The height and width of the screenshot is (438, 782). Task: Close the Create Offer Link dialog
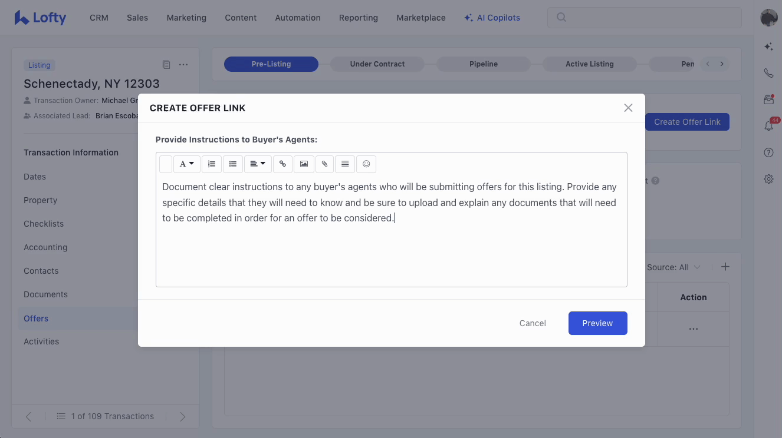coord(628,108)
